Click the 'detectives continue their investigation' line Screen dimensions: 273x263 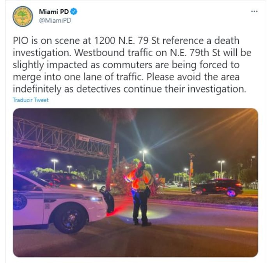click(x=161, y=89)
